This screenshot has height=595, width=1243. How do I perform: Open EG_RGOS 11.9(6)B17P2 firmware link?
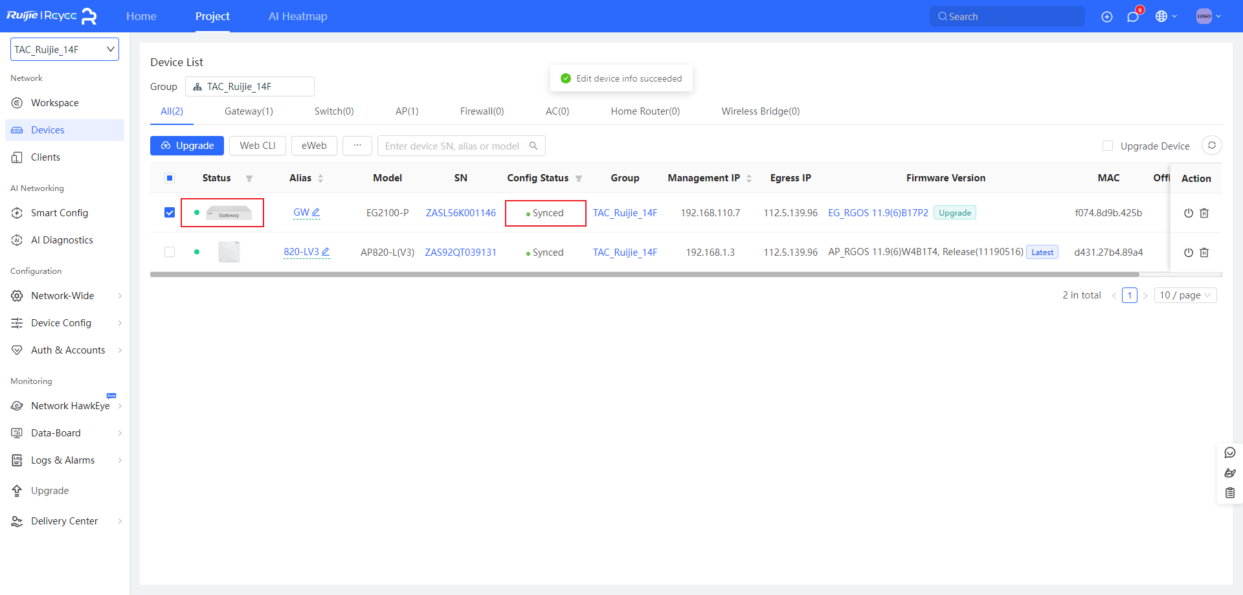[x=879, y=213]
